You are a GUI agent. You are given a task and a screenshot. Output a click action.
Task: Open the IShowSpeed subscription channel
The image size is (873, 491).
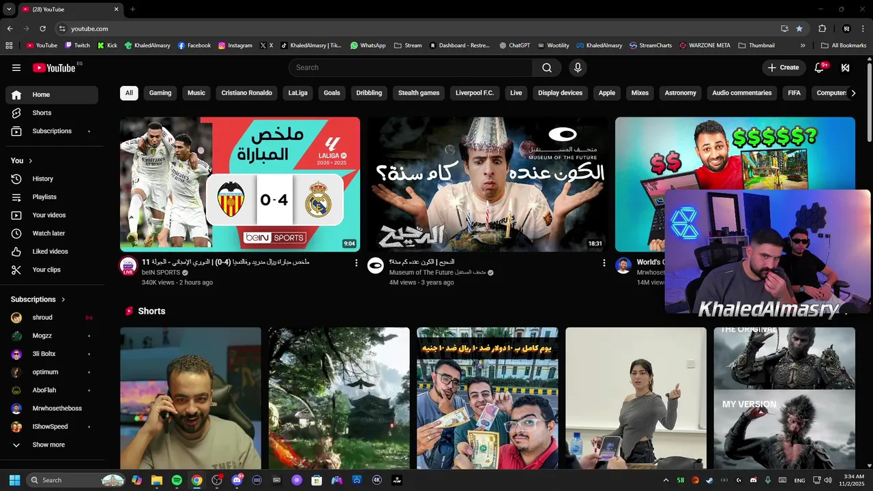click(52, 427)
